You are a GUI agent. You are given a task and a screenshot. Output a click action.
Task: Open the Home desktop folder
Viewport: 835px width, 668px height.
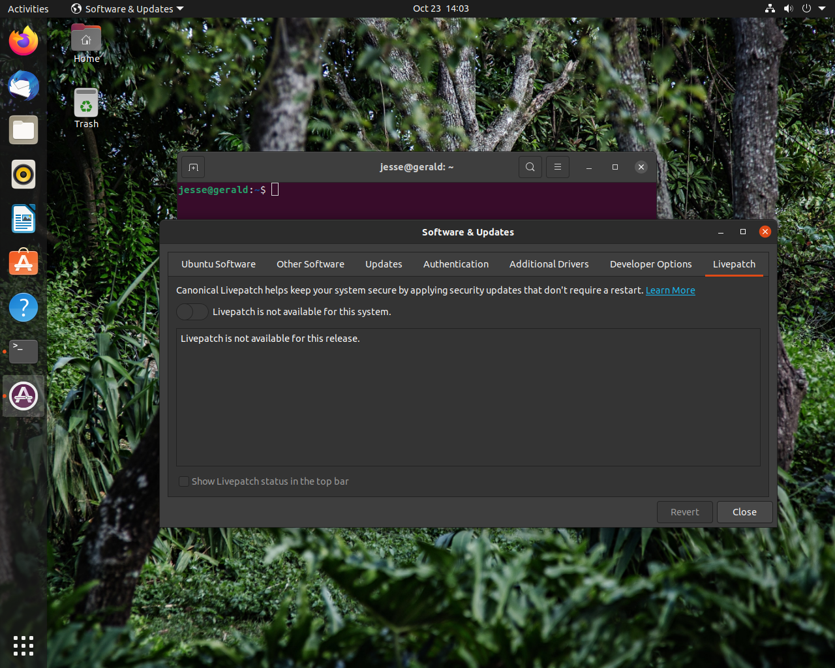click(86, 44)
